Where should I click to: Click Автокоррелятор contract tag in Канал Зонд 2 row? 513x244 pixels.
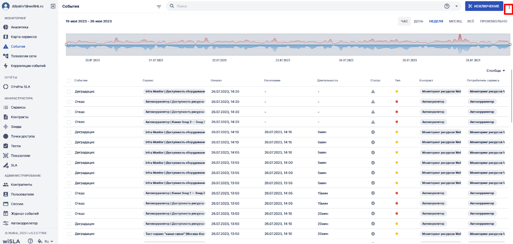click(x=433, y=122)
